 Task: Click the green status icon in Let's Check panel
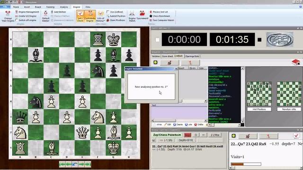[233, 136]
